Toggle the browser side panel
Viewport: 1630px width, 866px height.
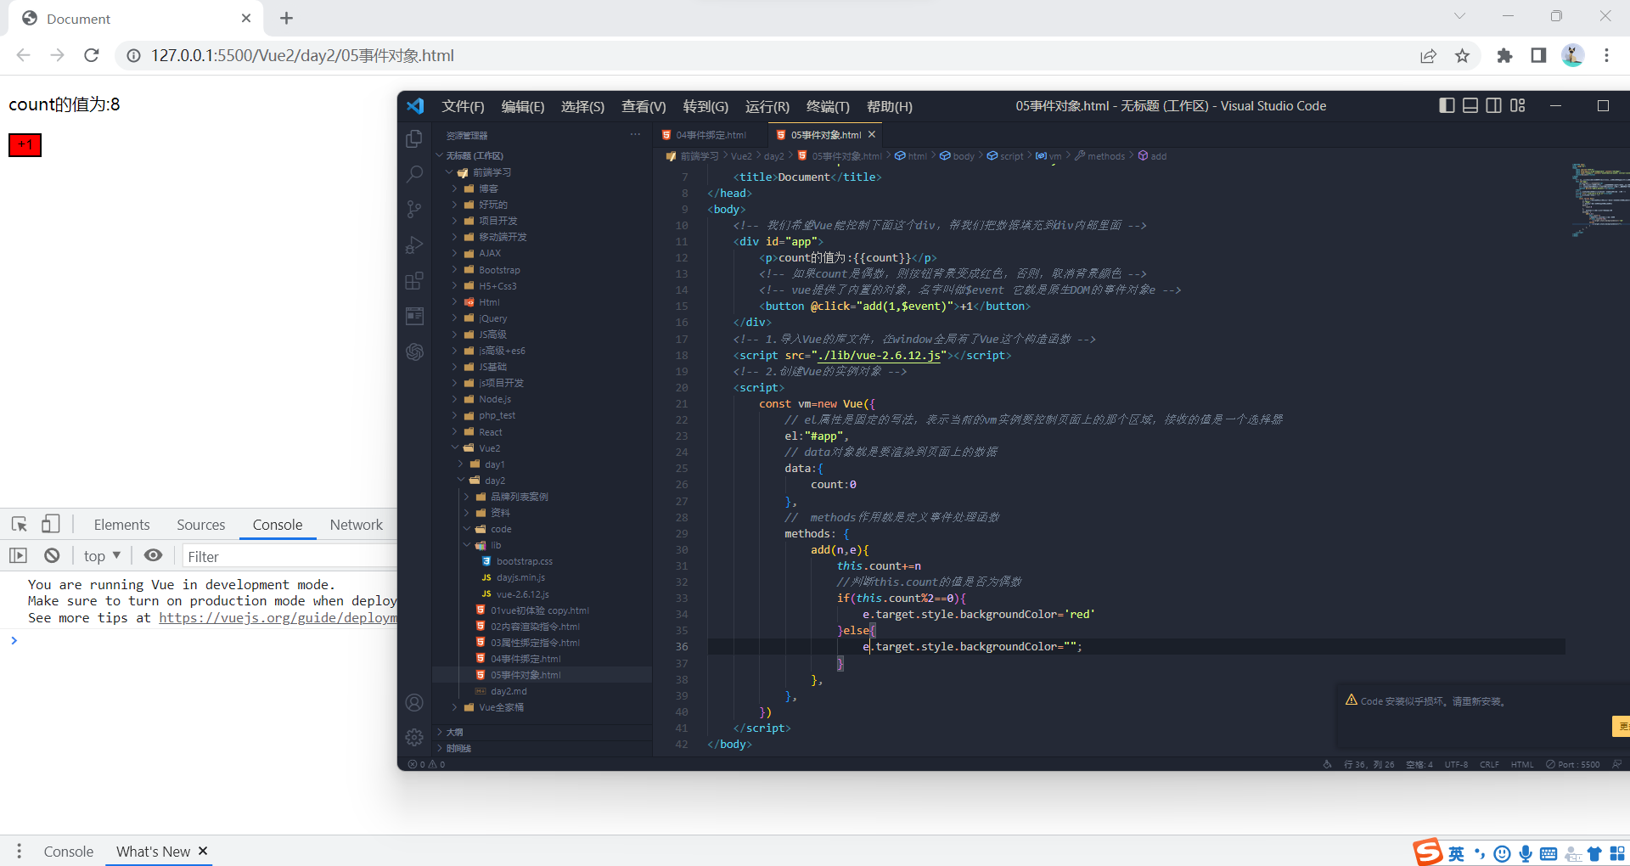1538,55
